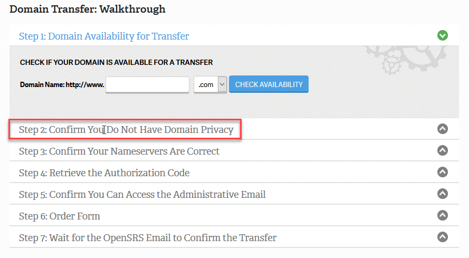Open Step 4: Retrieve the Authorization Code
469x258 pixels.
(x=104, y=173)
